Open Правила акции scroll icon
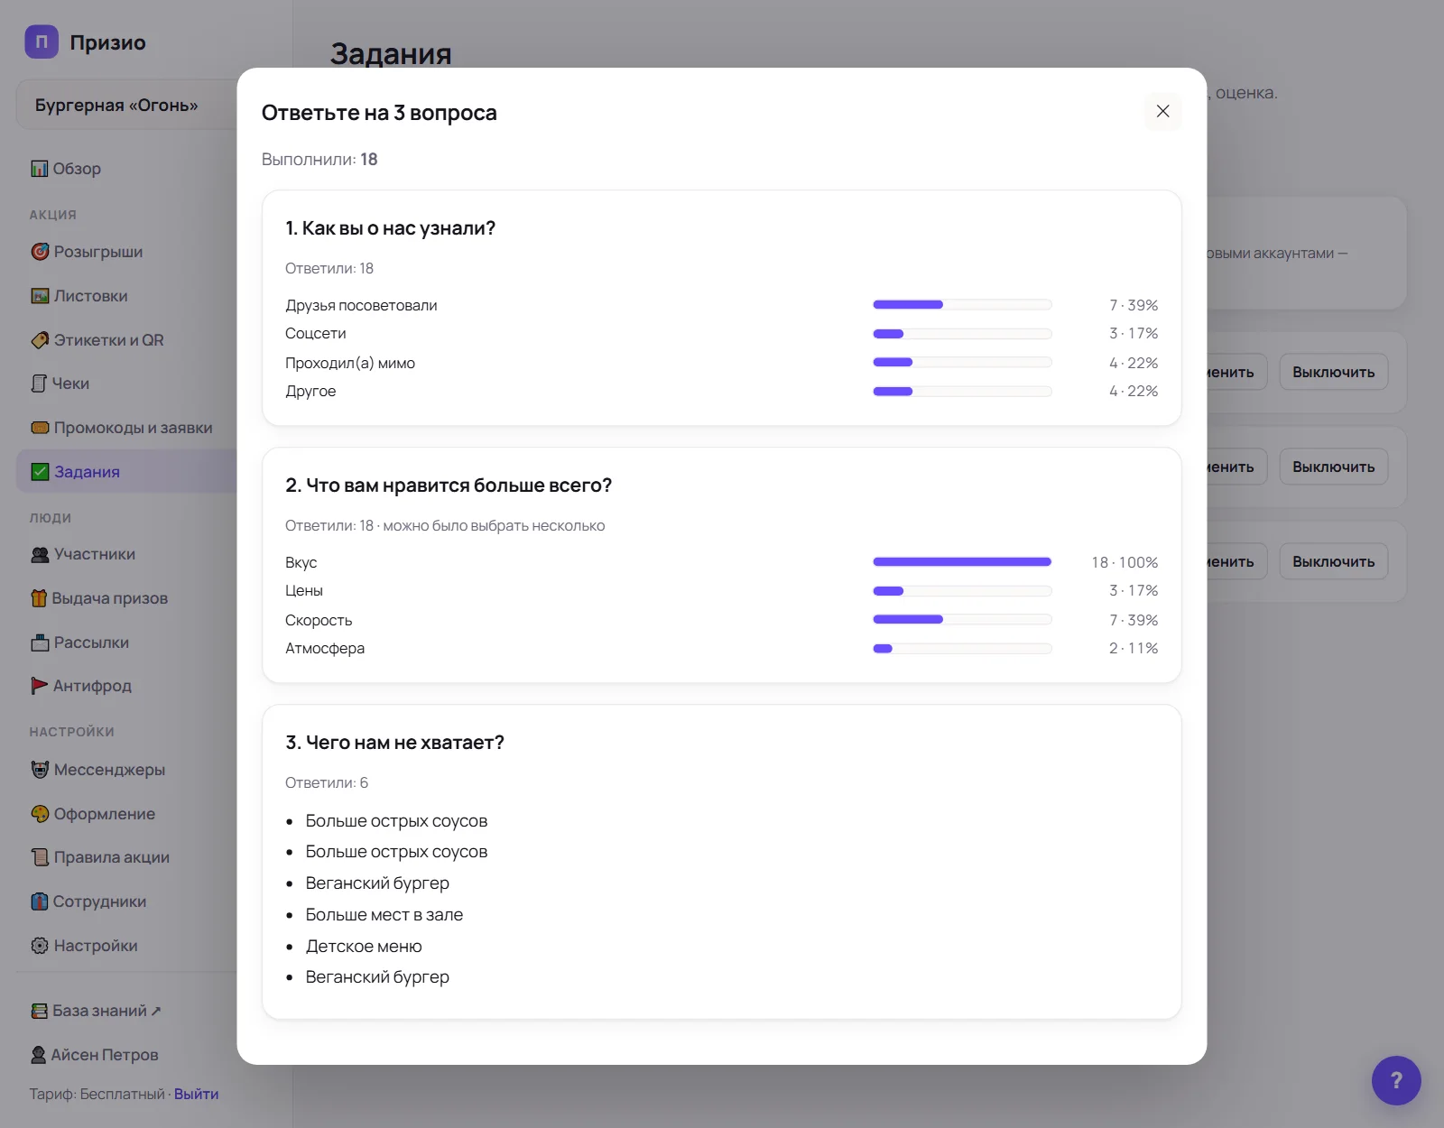This screenshot has height=1128, width=1444. click(40, 857)
